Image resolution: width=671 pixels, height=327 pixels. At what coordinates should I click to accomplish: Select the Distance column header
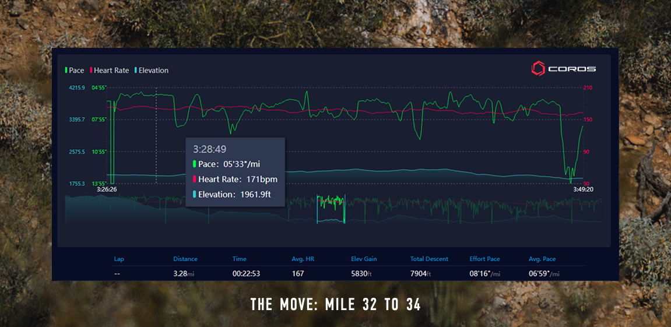(185, 259)
